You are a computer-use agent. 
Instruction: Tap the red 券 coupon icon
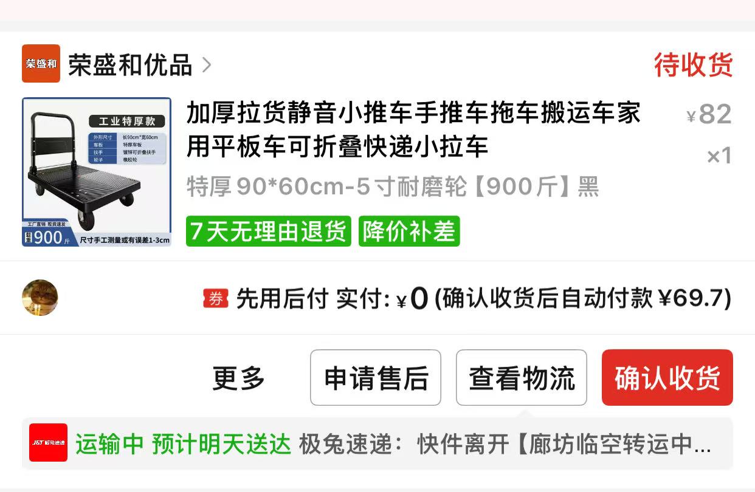pyautogui.click(x=216, y=298)
